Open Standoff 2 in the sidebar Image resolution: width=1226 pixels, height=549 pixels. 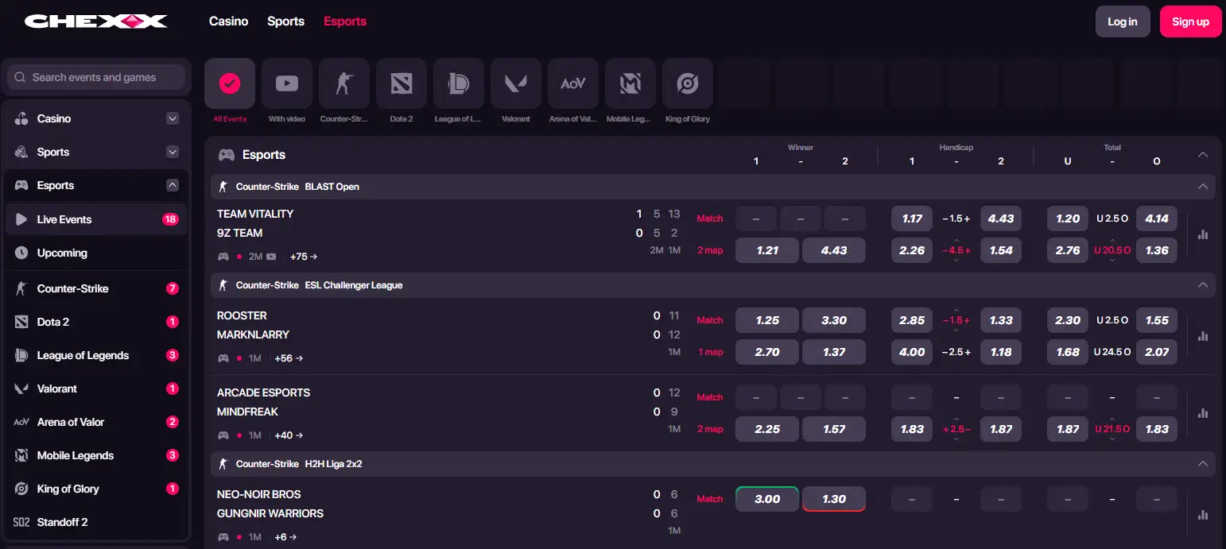click(x=95, y=522)
